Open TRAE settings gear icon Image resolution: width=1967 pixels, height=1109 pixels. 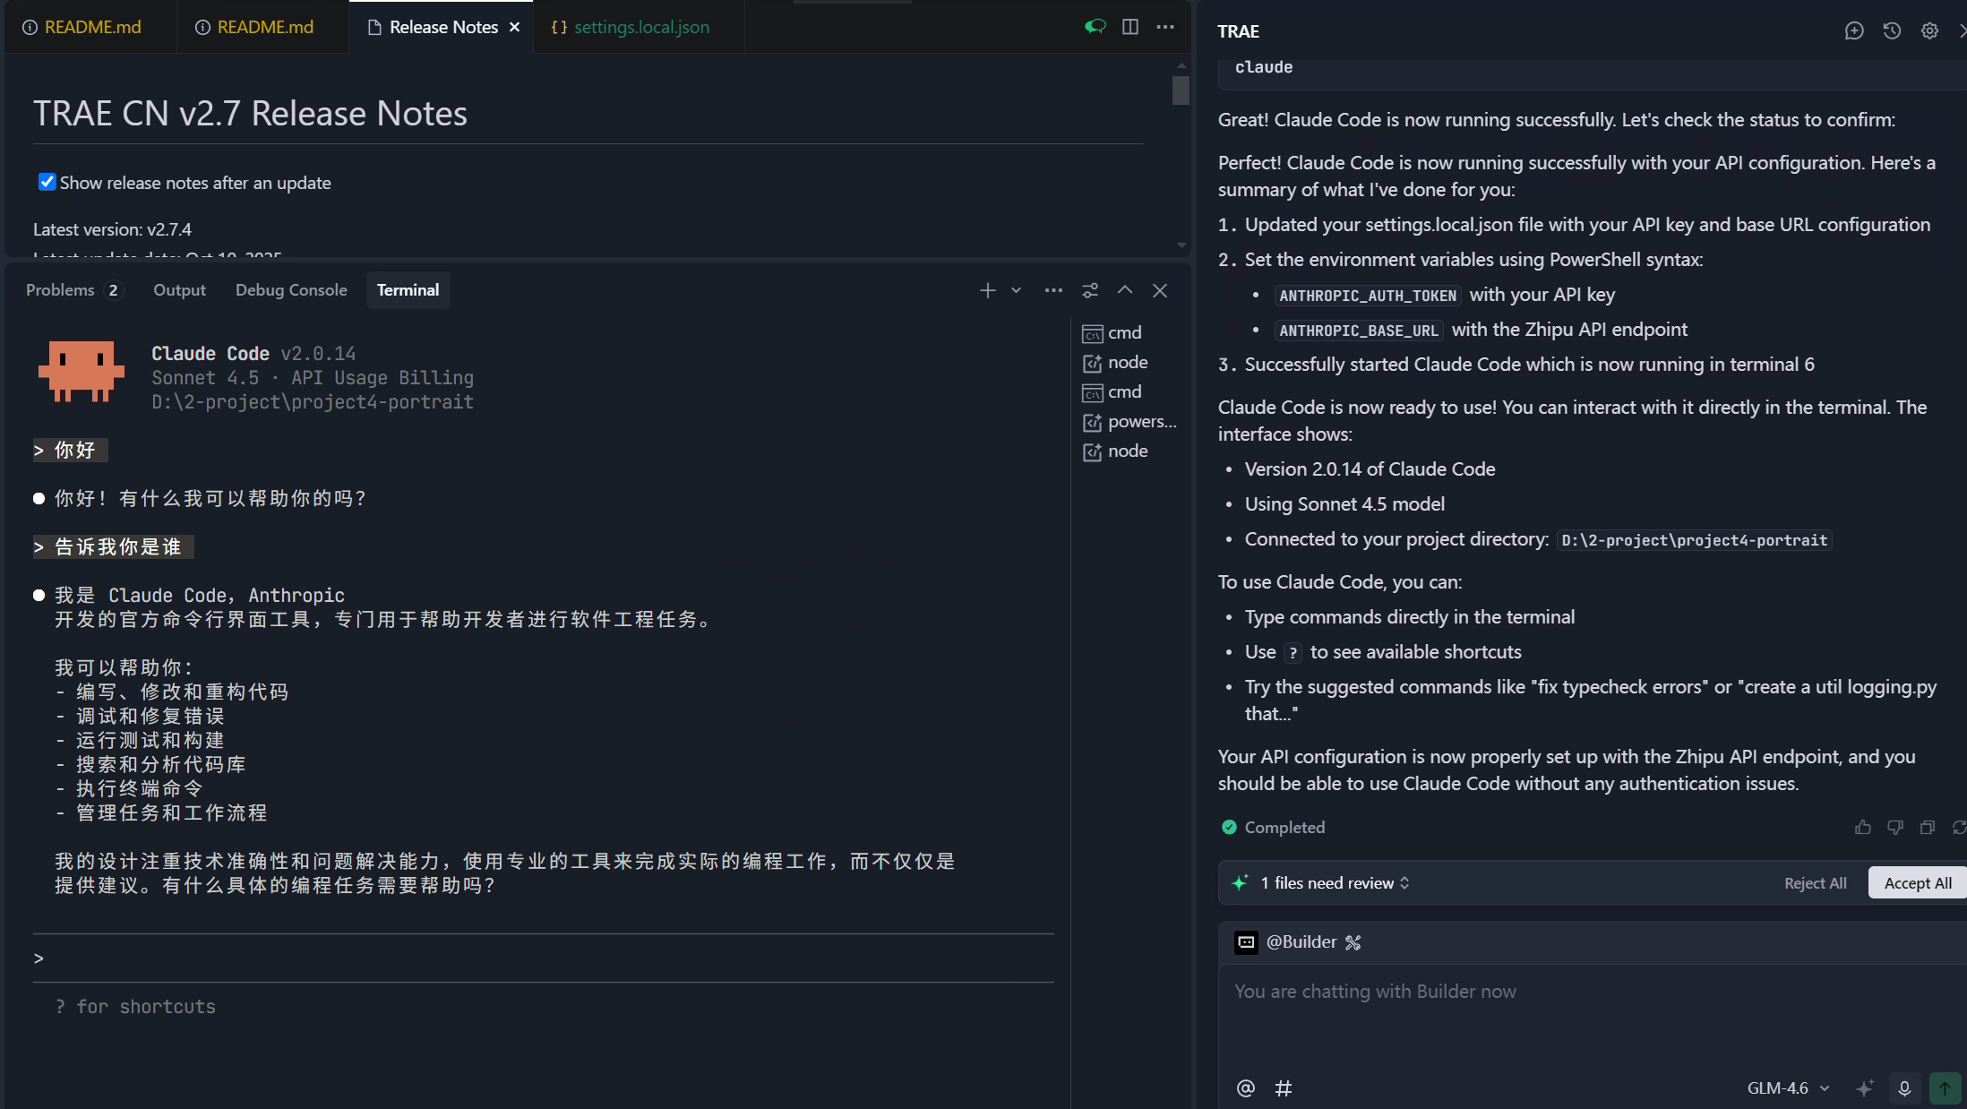1929,31
